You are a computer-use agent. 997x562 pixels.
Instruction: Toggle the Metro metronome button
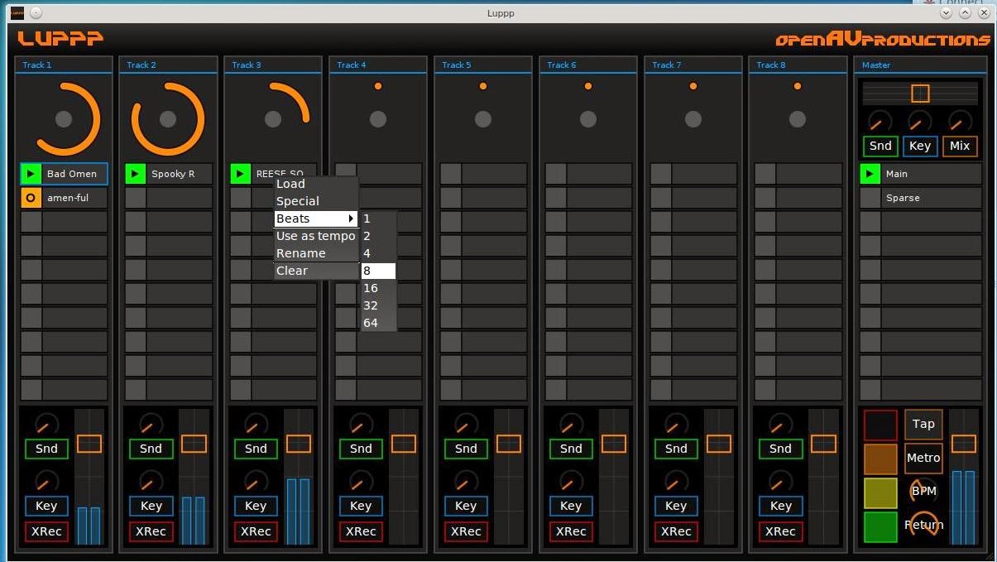coord(923,458)
